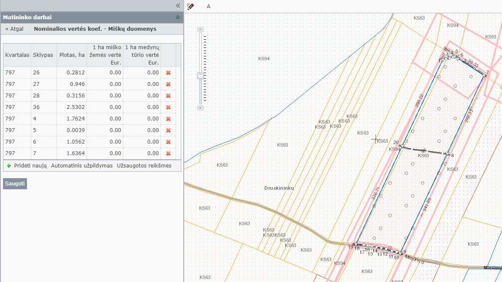
Task: Open Užsaugotos reikšmės
Action: [144, 166]
